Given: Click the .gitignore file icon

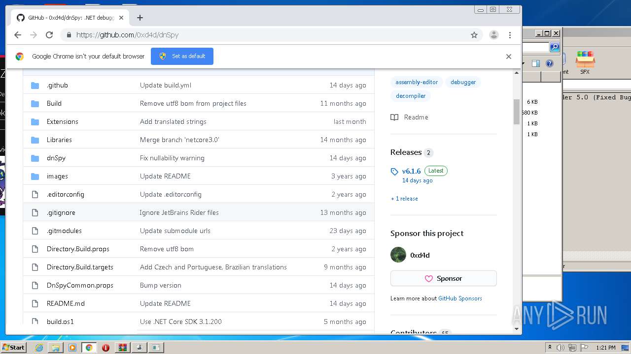Looking at the screenshot, I should tap(35, 212).
